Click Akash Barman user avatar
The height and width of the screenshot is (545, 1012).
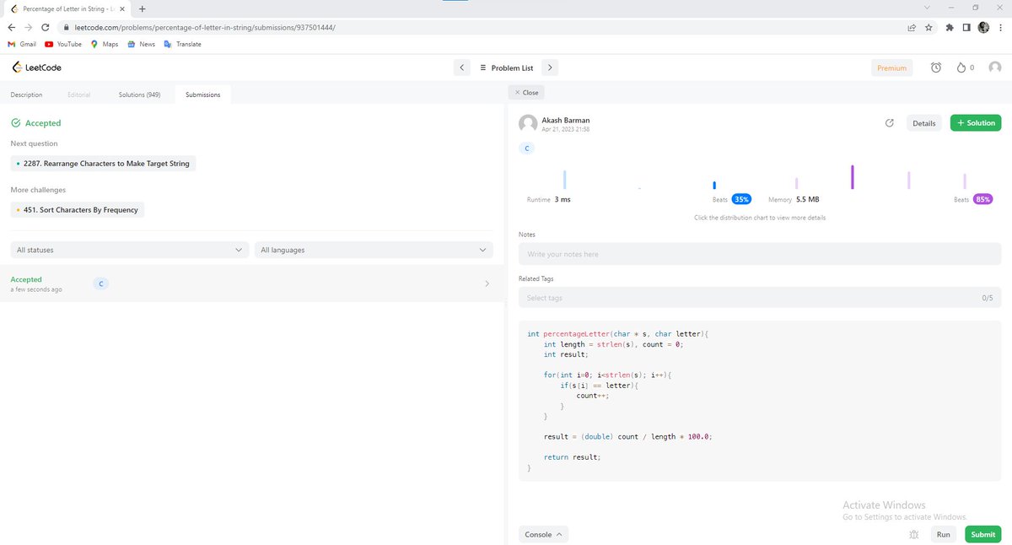pyautogui.click(x=528, y=124)
